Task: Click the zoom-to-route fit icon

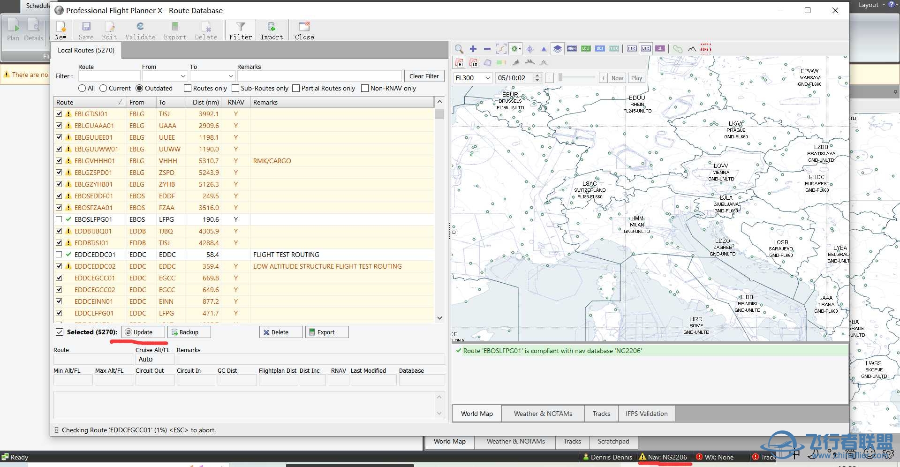Action: click(501, 49)
